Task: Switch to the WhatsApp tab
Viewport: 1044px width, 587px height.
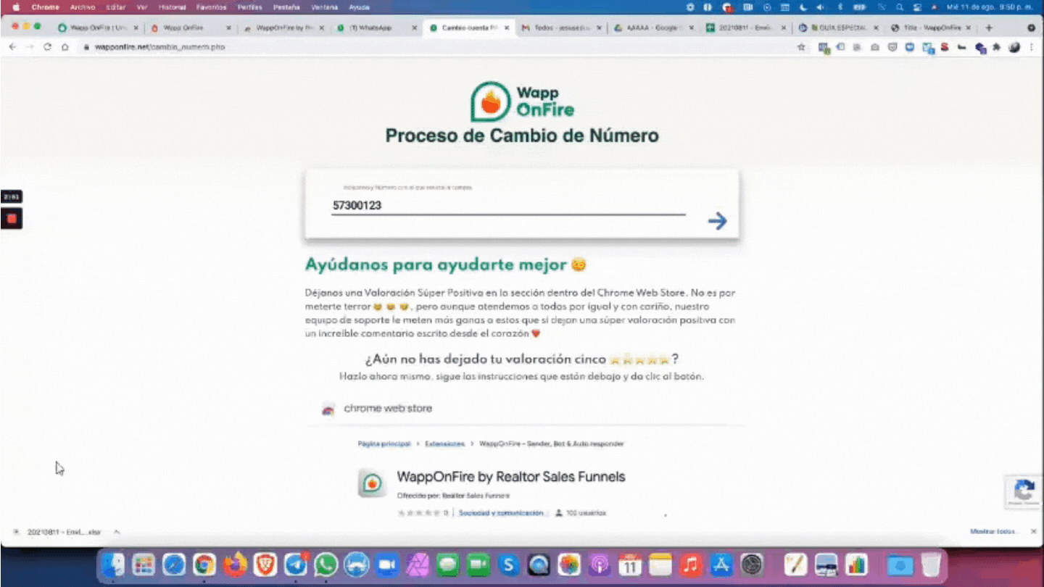Action: [x=377, y=28]
